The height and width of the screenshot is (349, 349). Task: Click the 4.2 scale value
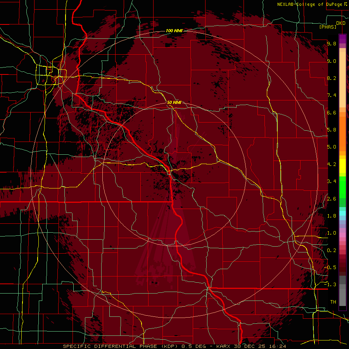click(332, 164)
